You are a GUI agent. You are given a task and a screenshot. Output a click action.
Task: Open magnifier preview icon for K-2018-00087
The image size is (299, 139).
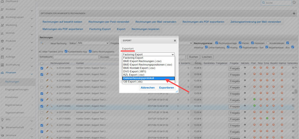click(51, 74)
